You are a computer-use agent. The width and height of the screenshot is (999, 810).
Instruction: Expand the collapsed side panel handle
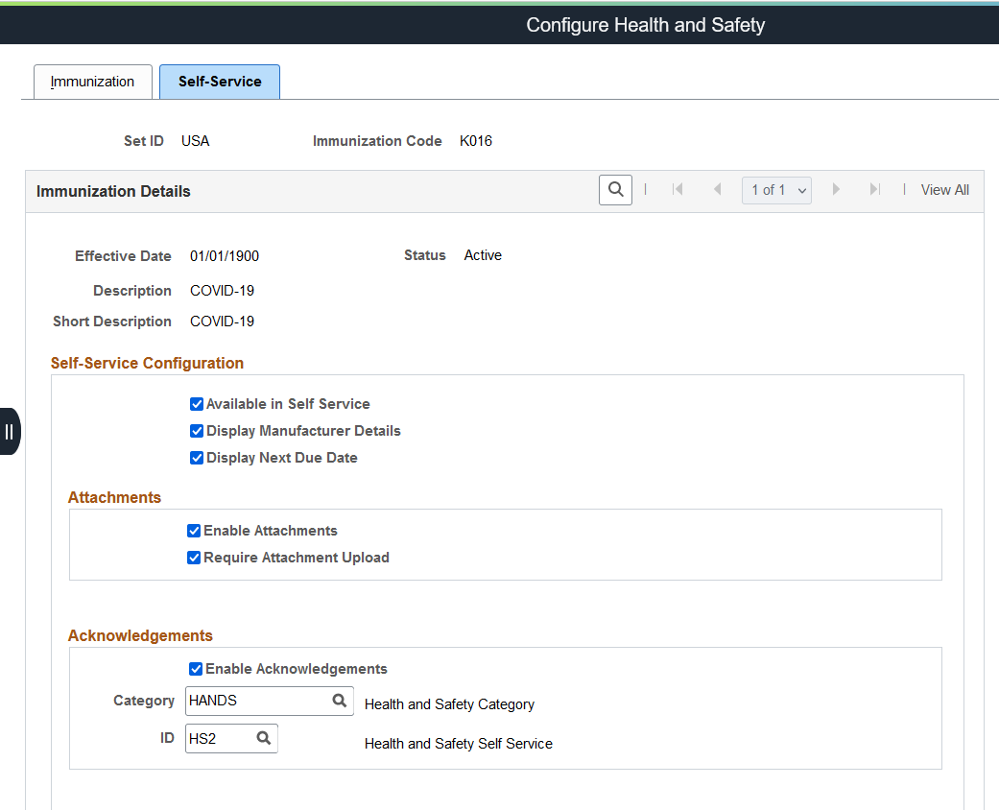coord(10,431)
